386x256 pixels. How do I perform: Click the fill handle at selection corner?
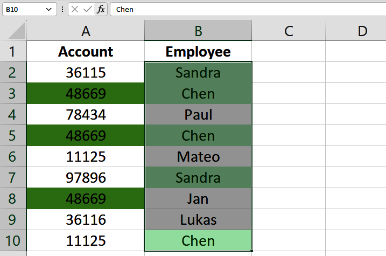(x=252, y=251)
